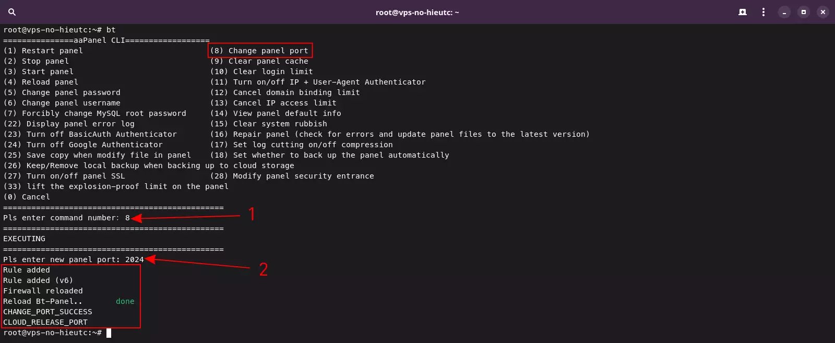Click the "(1) Restart panel" line
835x343 pixels.
click(x=43, y=51)
